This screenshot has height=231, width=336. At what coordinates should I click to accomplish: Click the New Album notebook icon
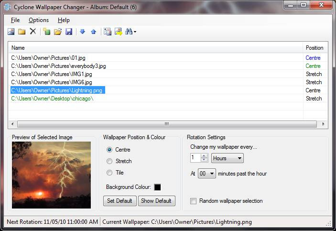point(46,32)
